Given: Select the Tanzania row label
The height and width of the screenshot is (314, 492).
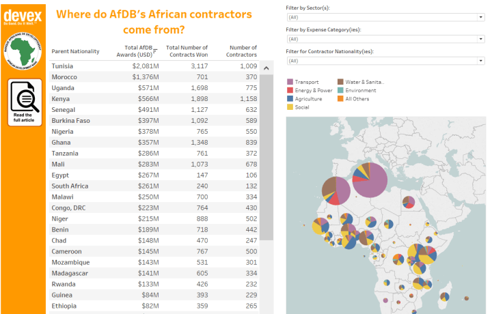Looking at the screenshot, I should (65, 154).
